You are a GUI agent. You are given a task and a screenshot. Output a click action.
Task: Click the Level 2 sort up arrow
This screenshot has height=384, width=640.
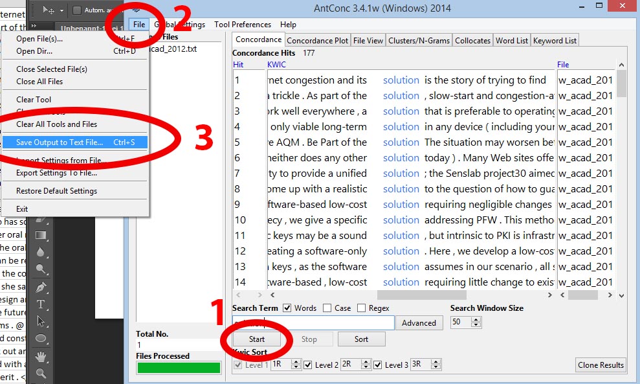point(366,361)
